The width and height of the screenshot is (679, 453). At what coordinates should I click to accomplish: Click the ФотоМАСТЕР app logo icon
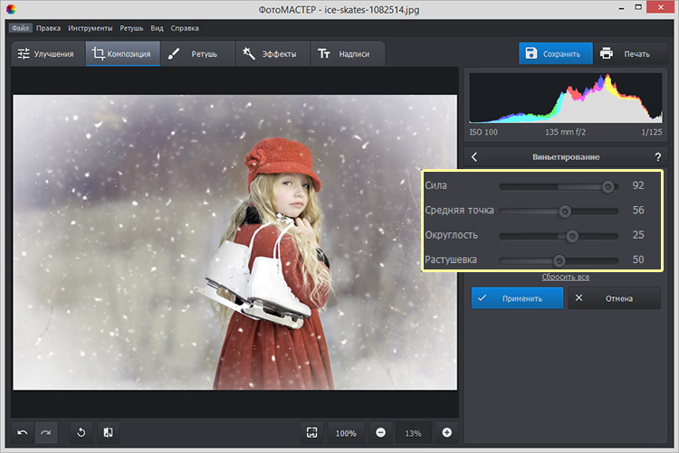pos(11,9)
